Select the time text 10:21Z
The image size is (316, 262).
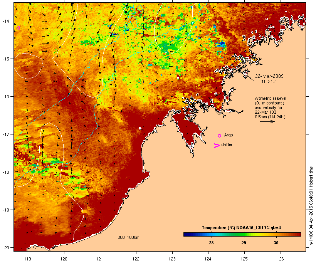pyautogui.click(x=269, y=82)
